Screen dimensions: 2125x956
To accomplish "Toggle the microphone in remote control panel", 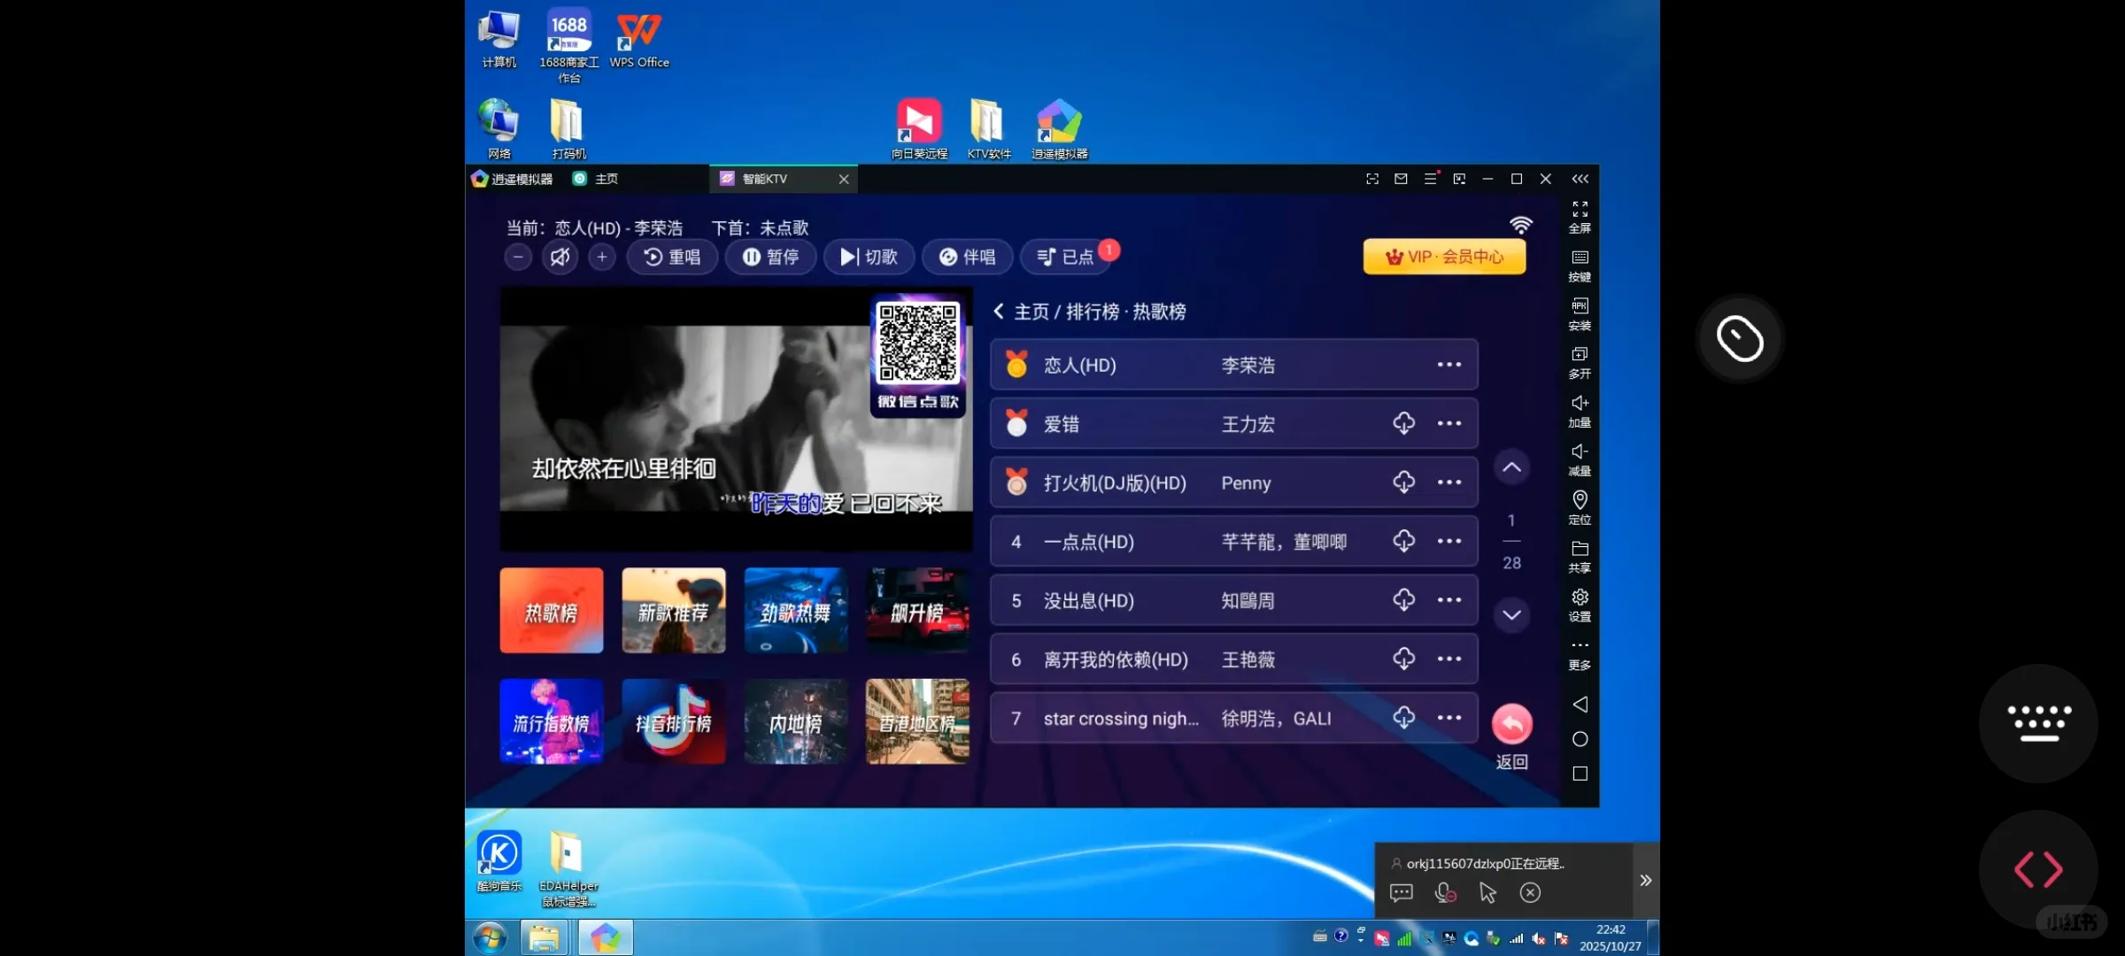I will click(x=1445, y=892).
